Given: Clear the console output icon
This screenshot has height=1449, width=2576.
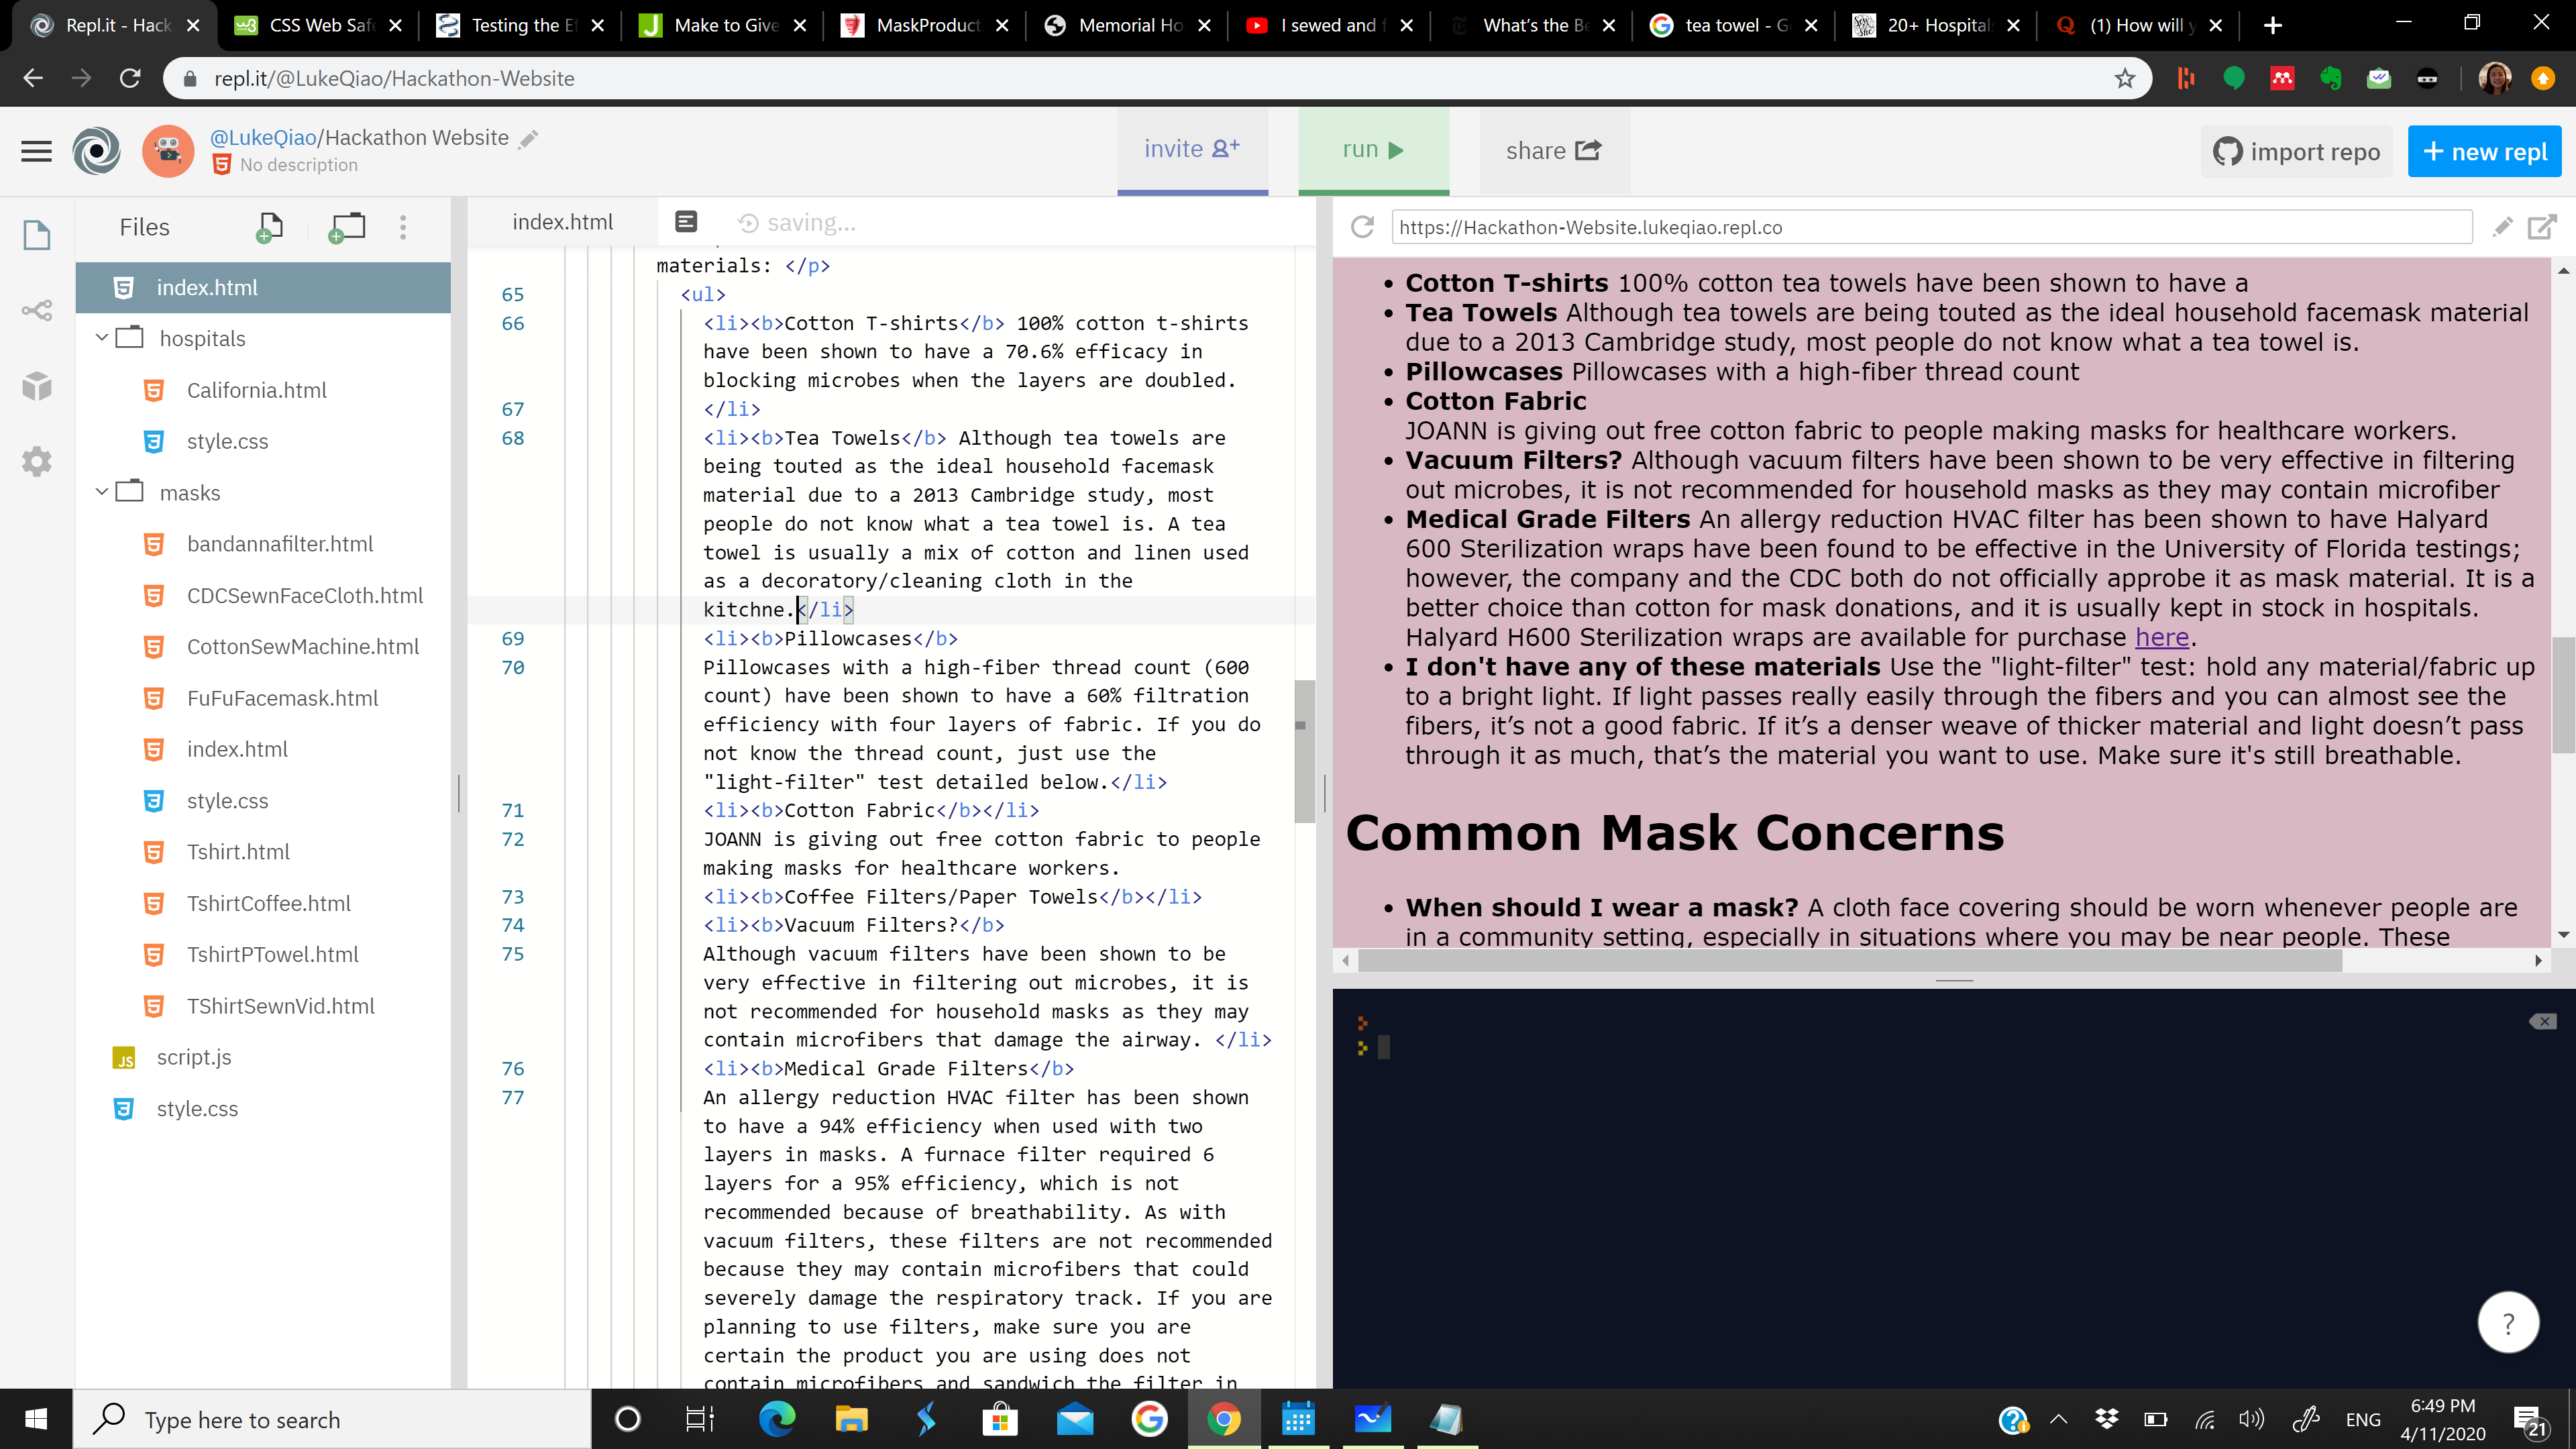Looking at the screenshot, I should pyautogui.click(x=2542, y=1021).
